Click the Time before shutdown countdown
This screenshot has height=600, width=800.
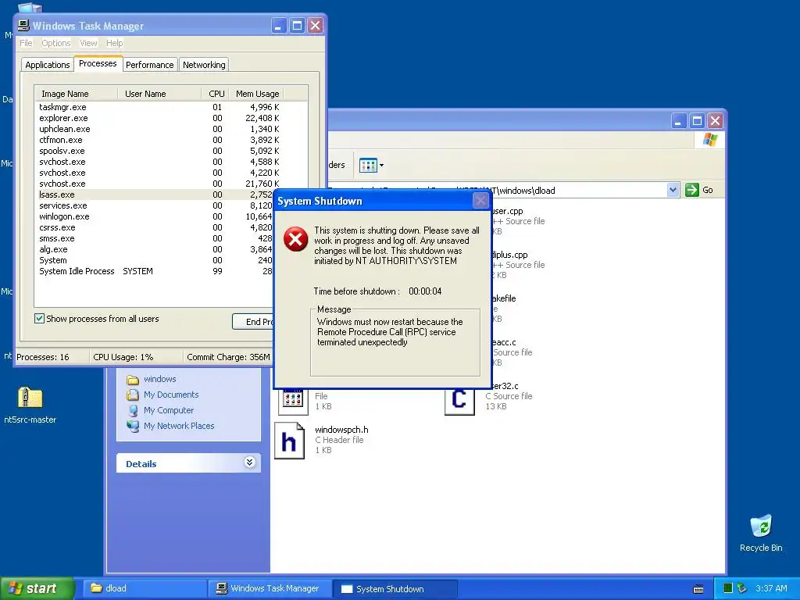[x=425, y=291]
